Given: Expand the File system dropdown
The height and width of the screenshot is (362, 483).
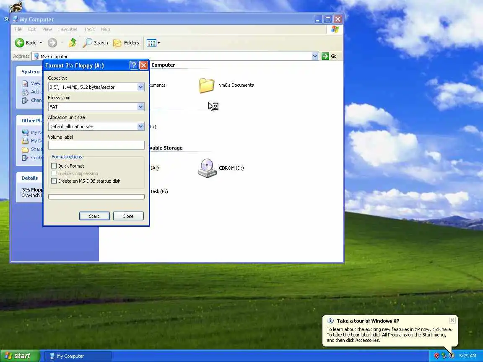Looking at the screenshot, I should pyautogui.click(x=140, y=107).
